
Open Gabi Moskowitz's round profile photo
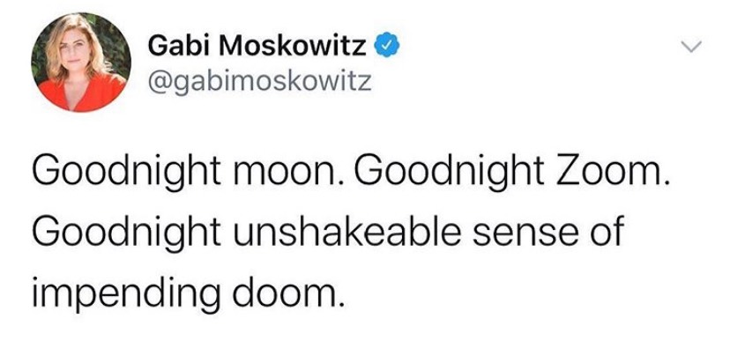click(81, 63)
